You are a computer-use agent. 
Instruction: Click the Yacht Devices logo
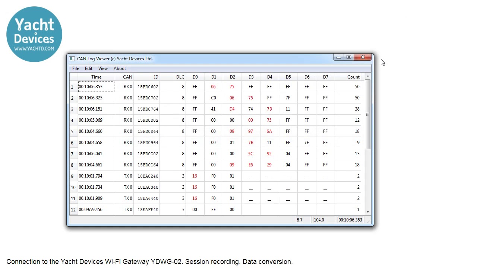coord(34,34)
